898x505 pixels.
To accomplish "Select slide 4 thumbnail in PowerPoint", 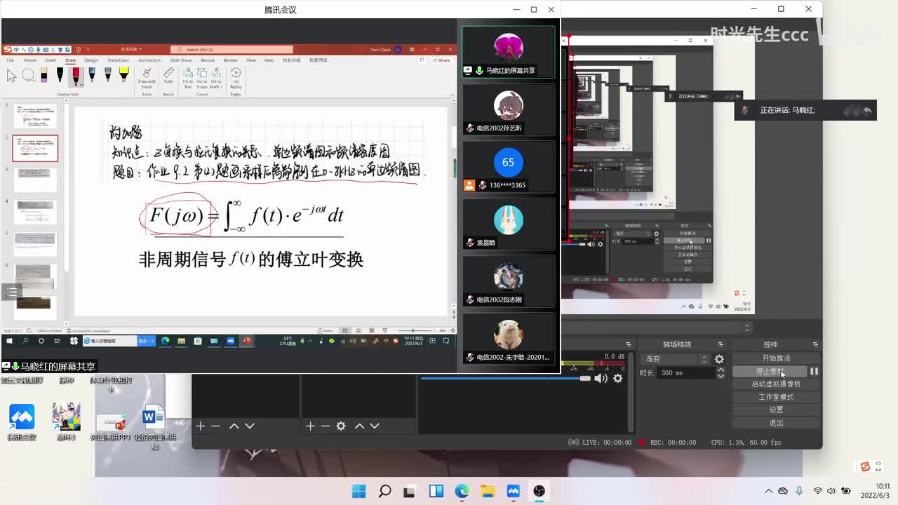I will click(35, 212).
